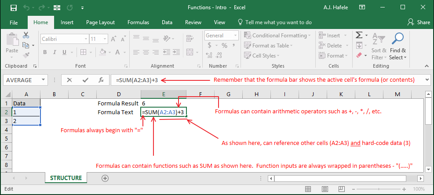Confirm formula entry with the checkmark
Image resolution: width=434 pixels, height=195 pixels.
[85, 80]
